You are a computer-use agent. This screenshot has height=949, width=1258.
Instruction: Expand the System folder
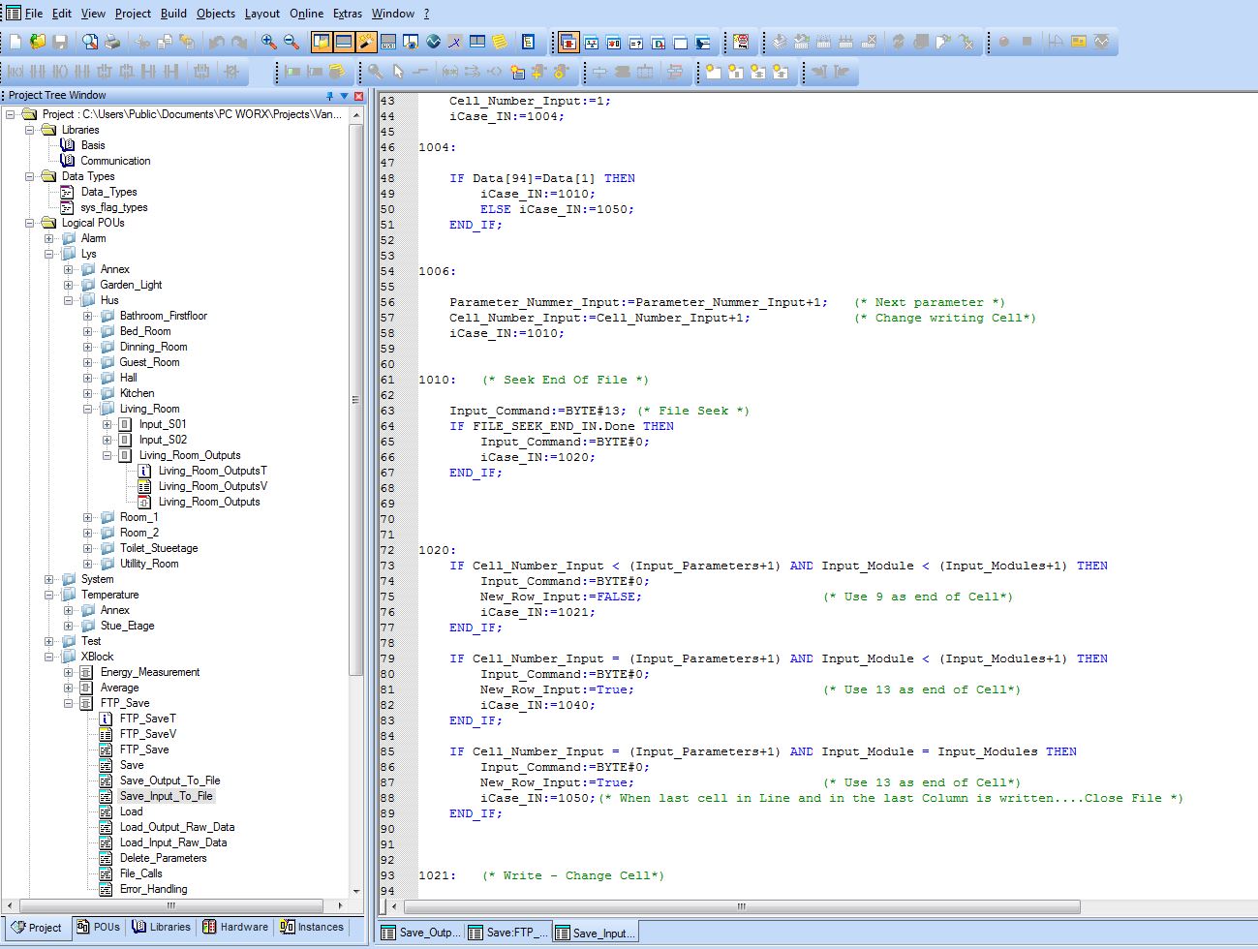[49, 579]
